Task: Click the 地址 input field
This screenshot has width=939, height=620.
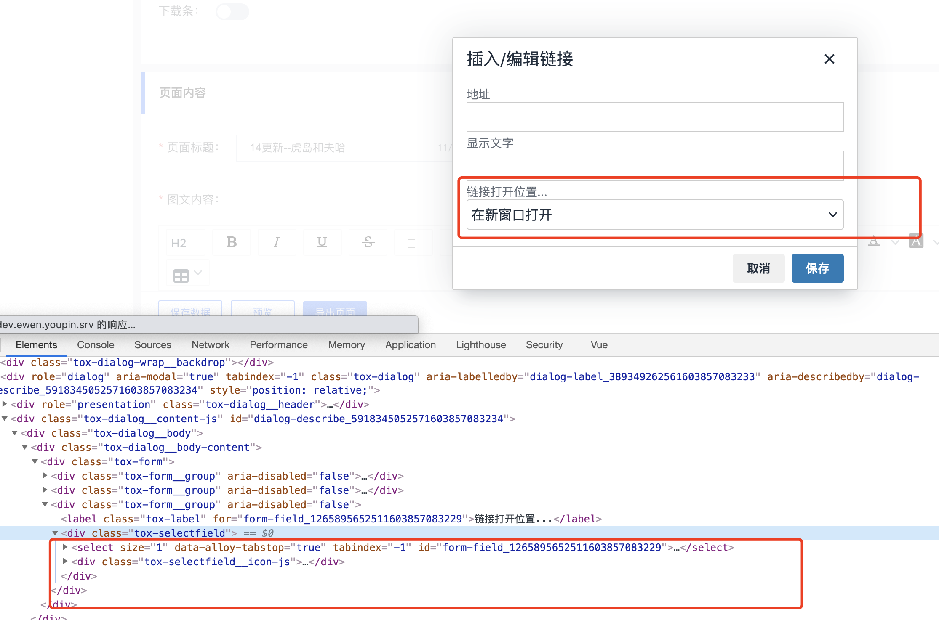Action: click(654, 117)
